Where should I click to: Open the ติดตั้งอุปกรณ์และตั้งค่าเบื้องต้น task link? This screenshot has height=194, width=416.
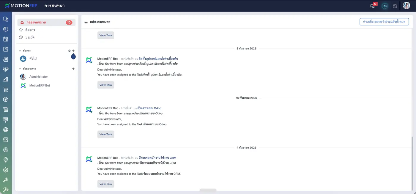tap(158, 59)
